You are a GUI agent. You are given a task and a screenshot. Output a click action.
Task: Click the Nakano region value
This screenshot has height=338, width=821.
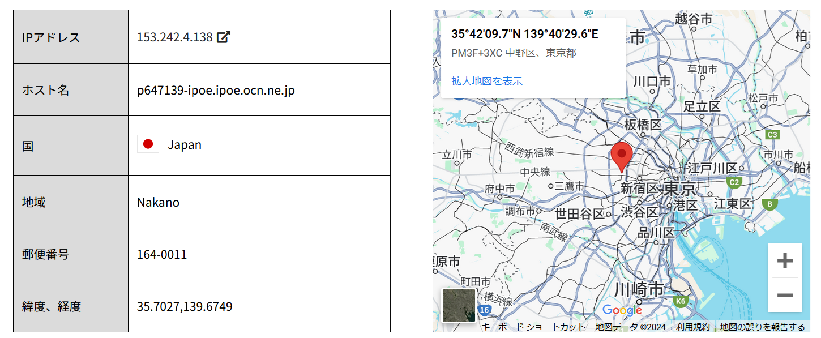158,202
